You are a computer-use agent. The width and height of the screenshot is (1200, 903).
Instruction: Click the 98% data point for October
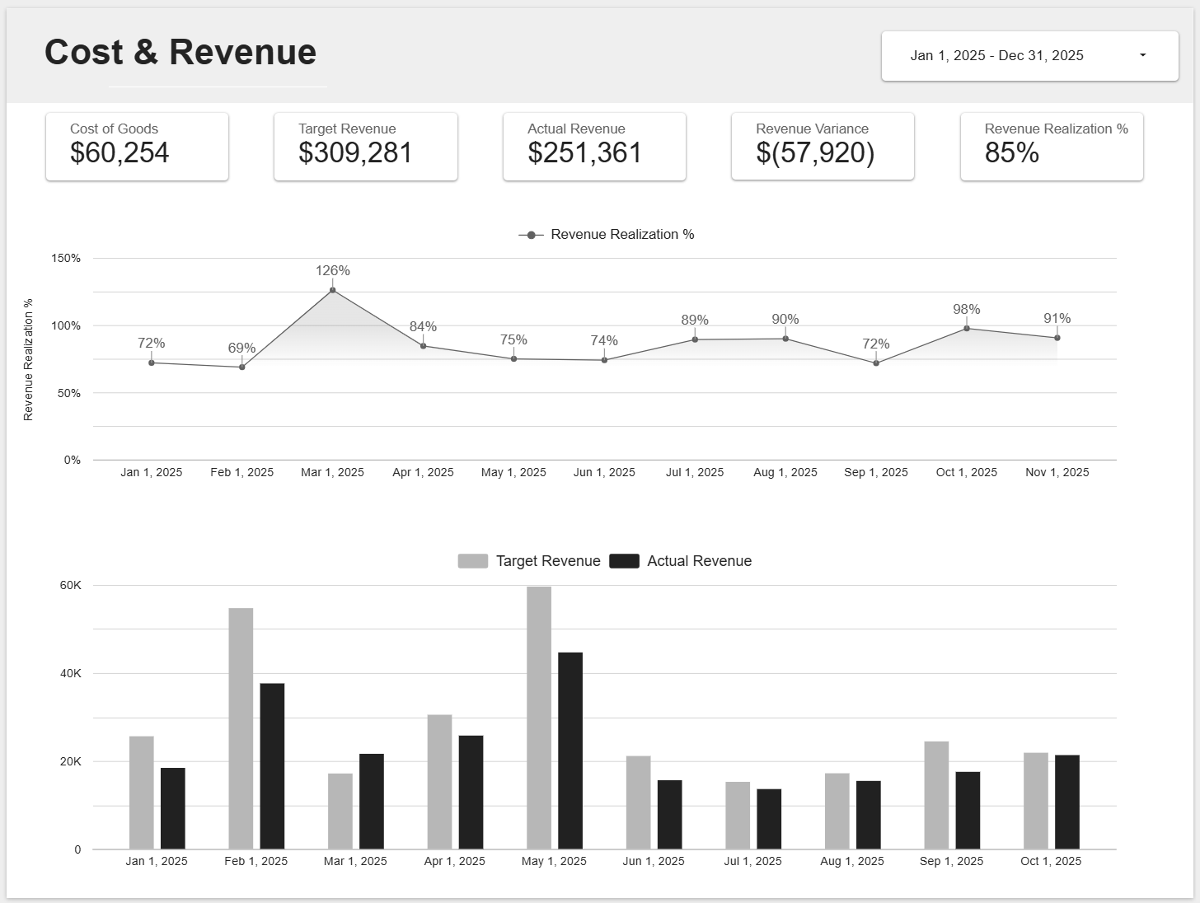click(x=967, y=327)
